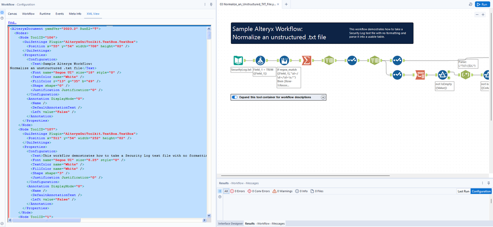493x227 pixels.
Task: Click XML view scroll up arrow
Action: (x=209, y=29)
